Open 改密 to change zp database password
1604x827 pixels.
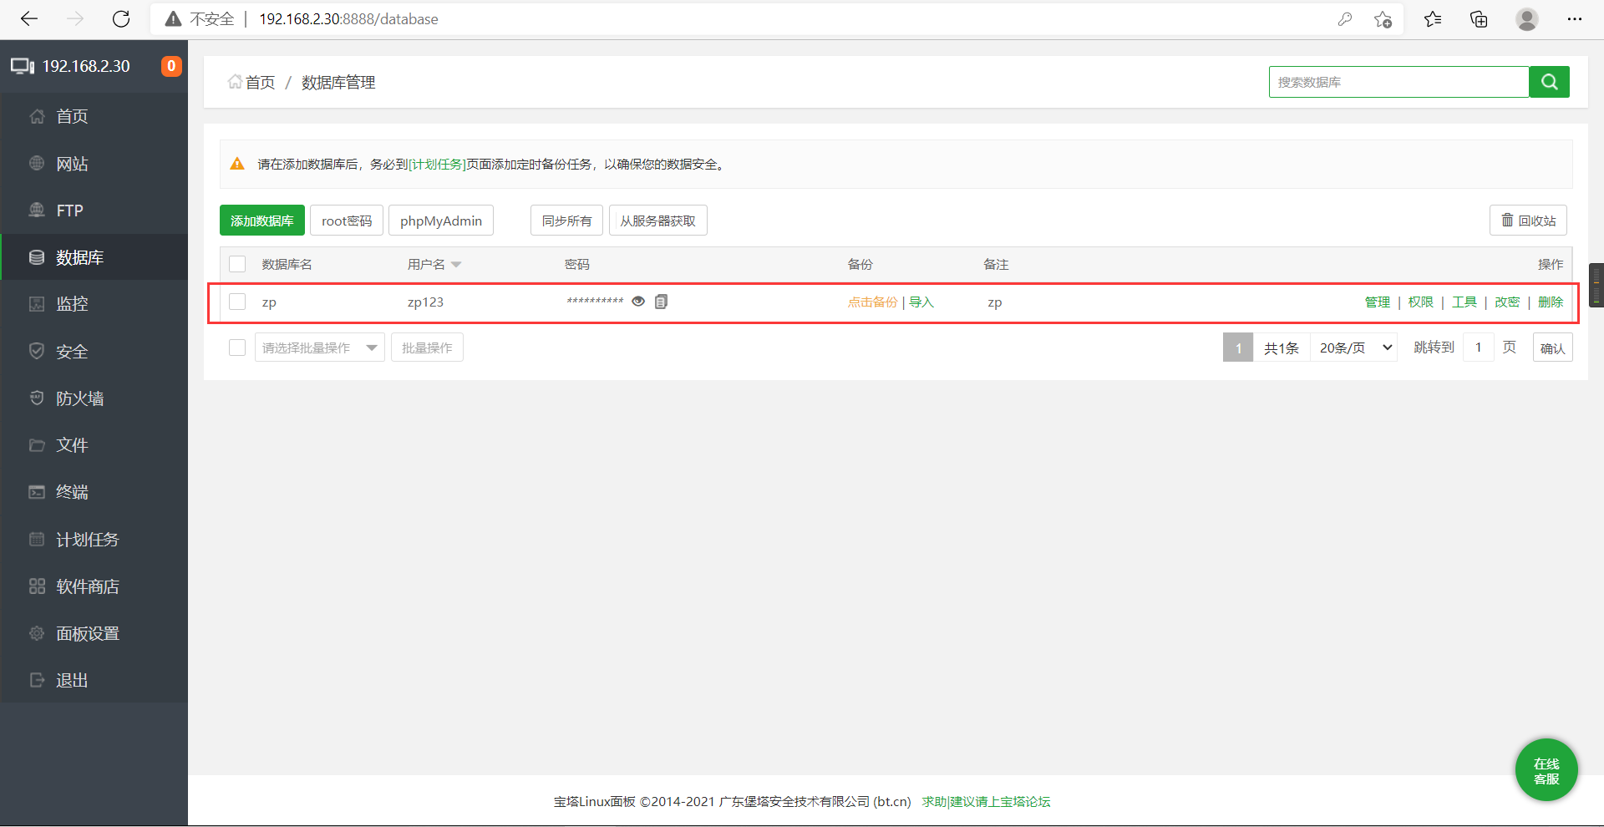pyautogui.click(x=1507, y=302)
